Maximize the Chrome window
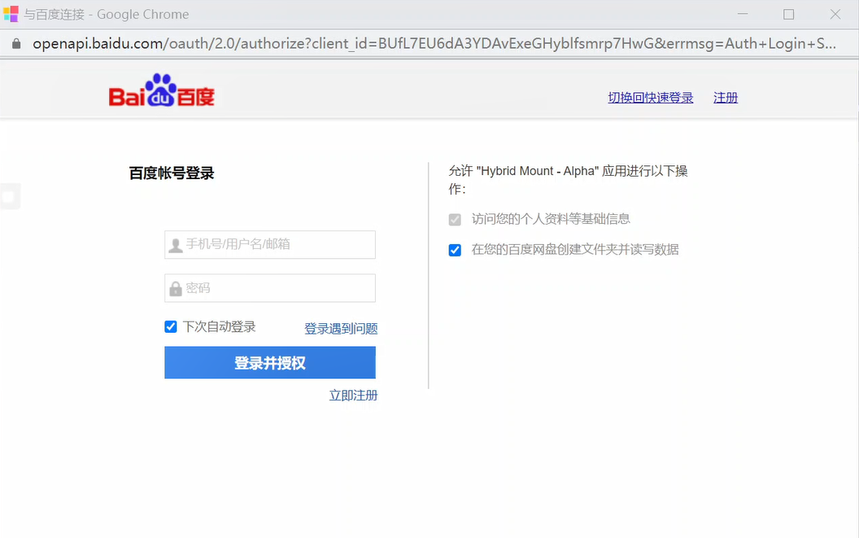This screenshot has width=859, height=538. (x=788, y=15)
